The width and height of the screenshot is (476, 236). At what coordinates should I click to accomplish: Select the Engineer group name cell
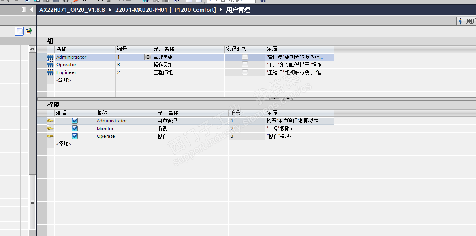pyautogui.click(x=85, y=72)
